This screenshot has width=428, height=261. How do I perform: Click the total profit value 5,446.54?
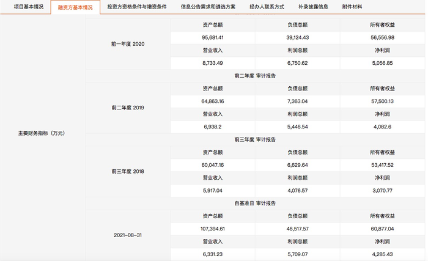(x=298, y=127)
